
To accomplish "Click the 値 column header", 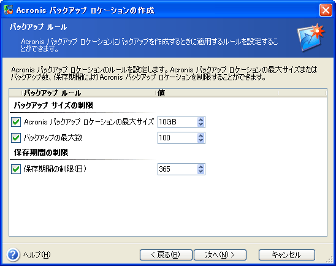I will coord(216,93).
